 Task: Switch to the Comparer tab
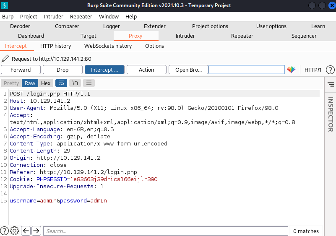coord(67,26)
